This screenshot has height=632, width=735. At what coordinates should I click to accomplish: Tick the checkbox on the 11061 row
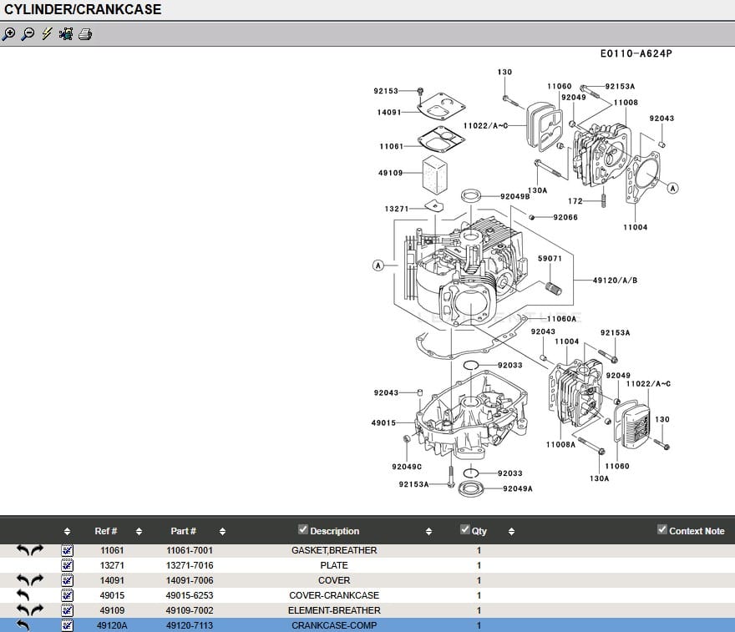[66, 550]
